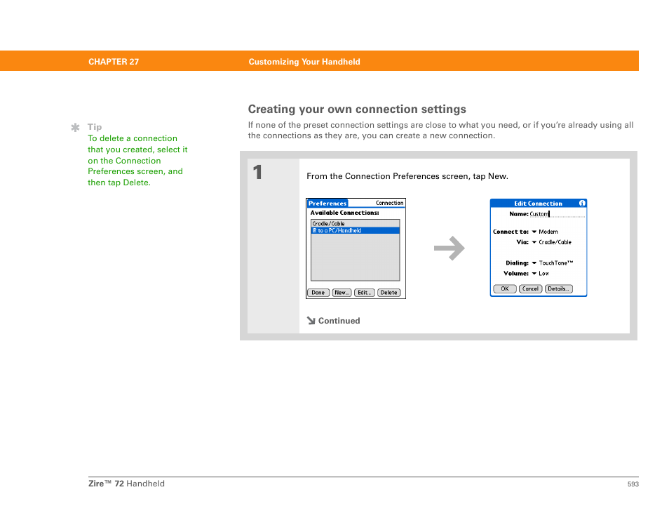Click the Edit Connection title bar

[538, 204]
